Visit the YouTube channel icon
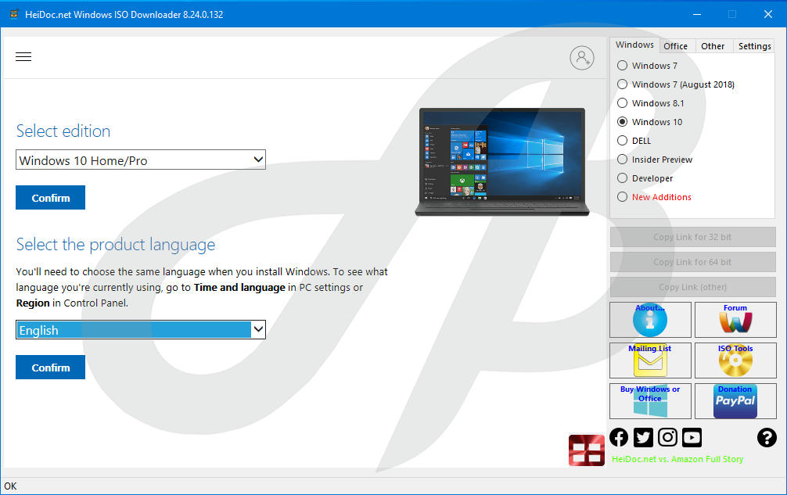This screenshot has width=787, height=495. click(x=692, y=437)
